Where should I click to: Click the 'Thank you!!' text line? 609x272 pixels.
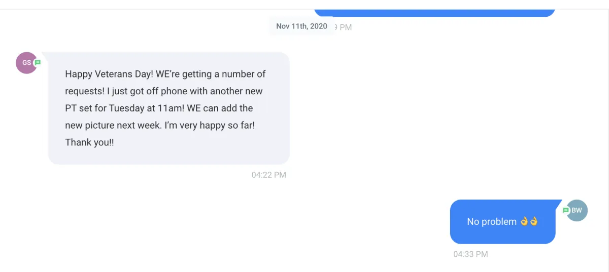89,142
